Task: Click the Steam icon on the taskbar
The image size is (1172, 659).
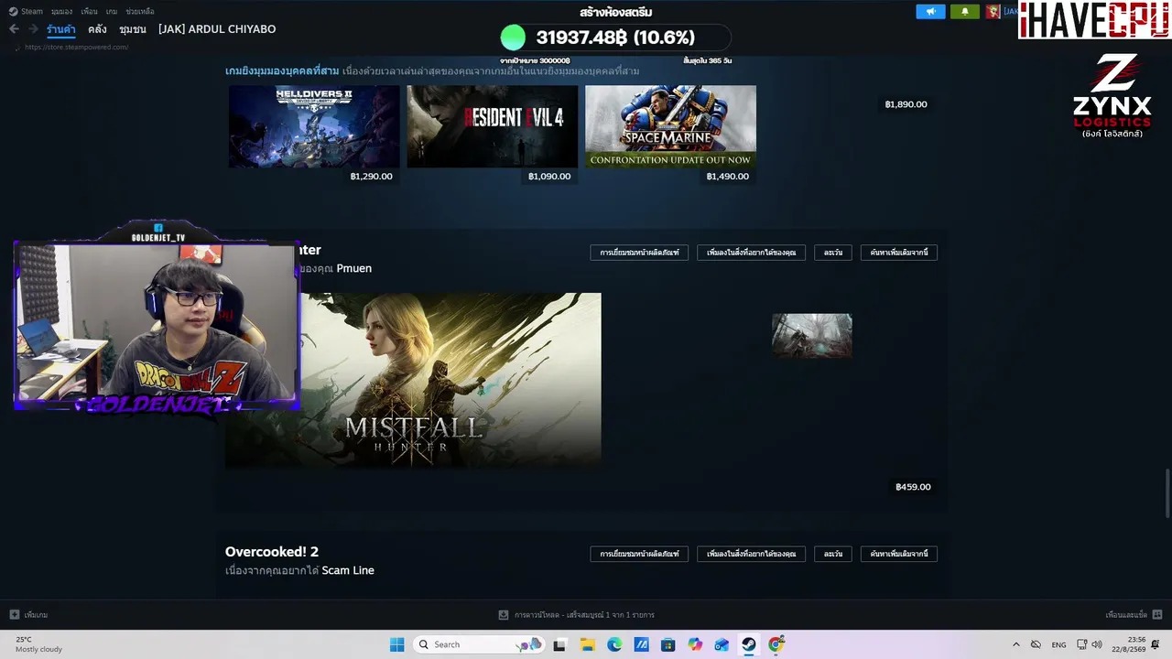Action: pyautogui.click(x=749, y=644)
